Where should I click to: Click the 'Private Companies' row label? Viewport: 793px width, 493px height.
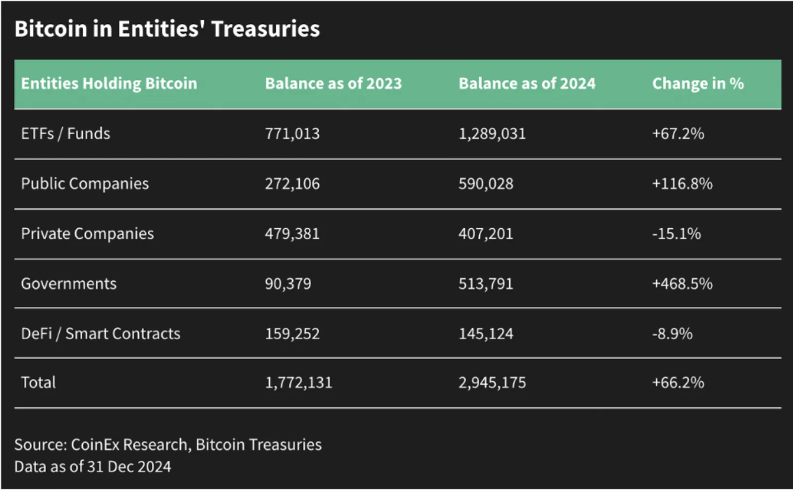coord(87,234)
